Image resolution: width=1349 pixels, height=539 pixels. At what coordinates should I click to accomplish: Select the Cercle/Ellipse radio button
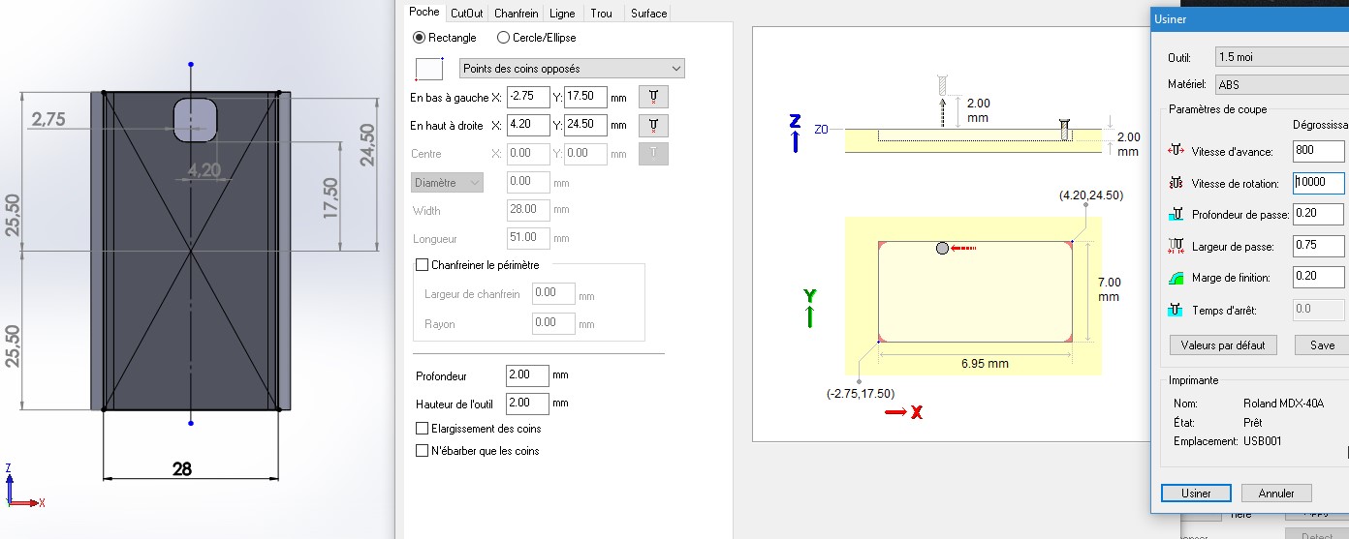click(503, 38)
